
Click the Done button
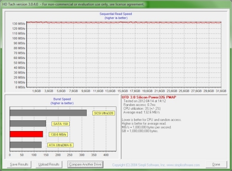click(216, 164)
